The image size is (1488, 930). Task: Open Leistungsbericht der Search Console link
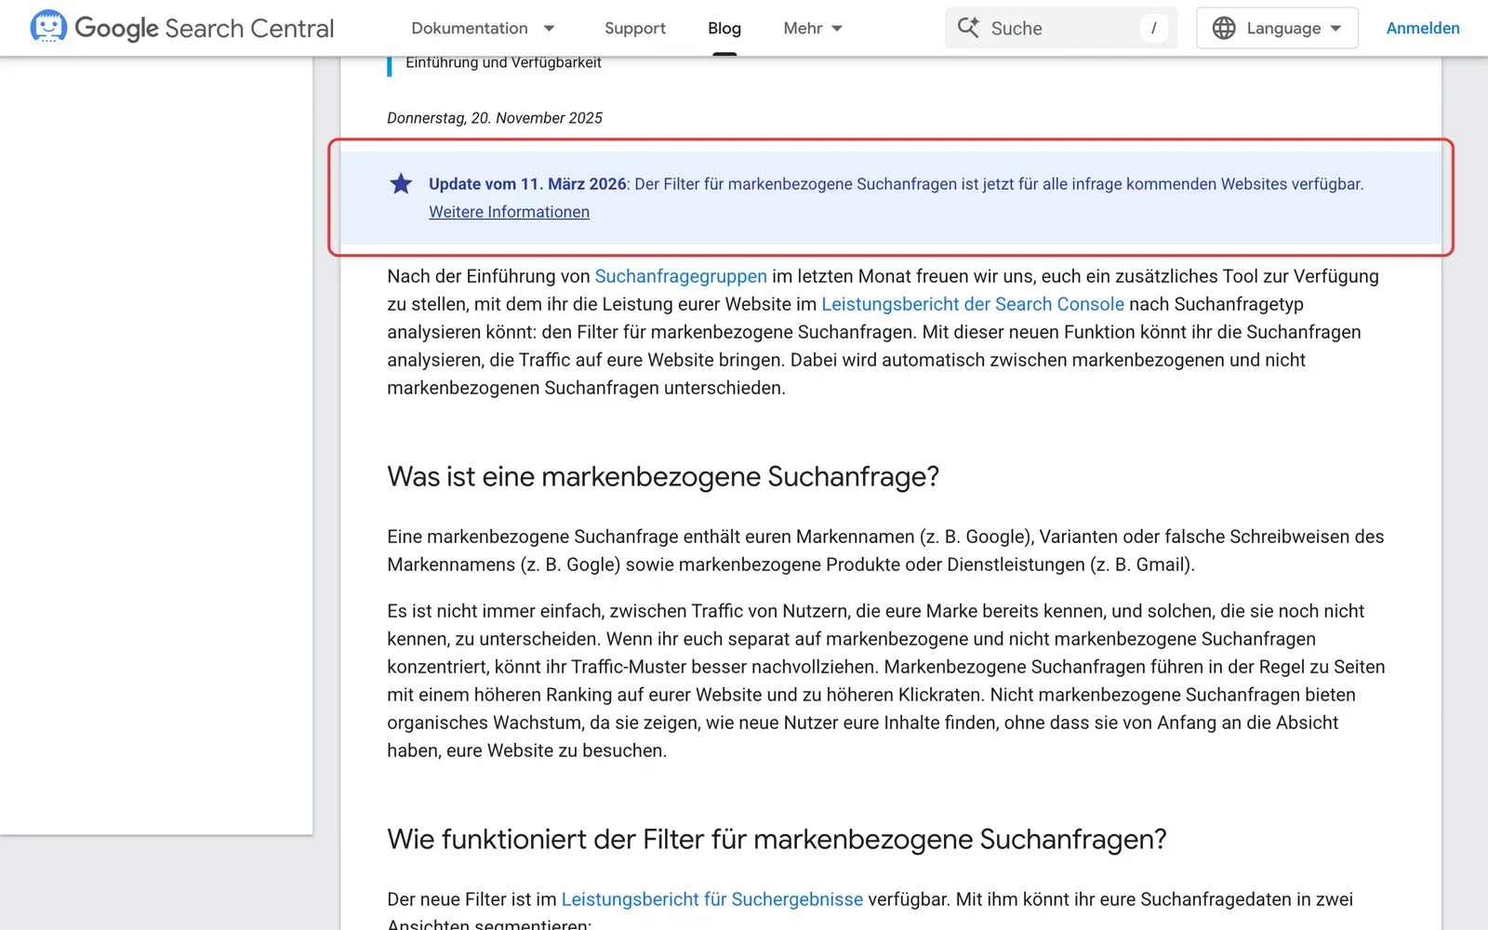973,304
